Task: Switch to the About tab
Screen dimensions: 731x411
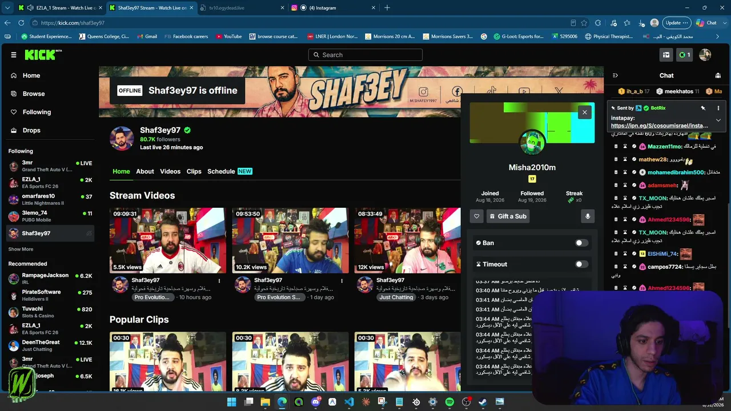Action: click(x=145, y=171)
